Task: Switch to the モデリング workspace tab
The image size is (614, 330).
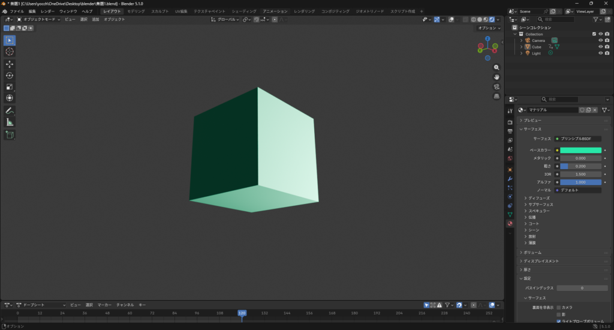Action: (136, 11)
